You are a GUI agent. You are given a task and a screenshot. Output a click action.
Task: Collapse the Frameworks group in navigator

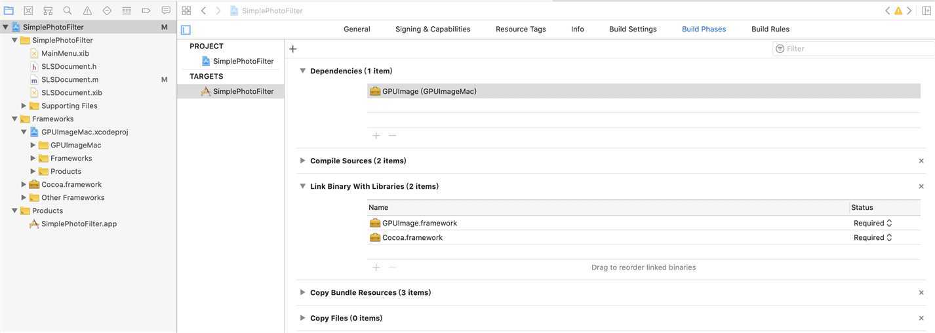14,119
